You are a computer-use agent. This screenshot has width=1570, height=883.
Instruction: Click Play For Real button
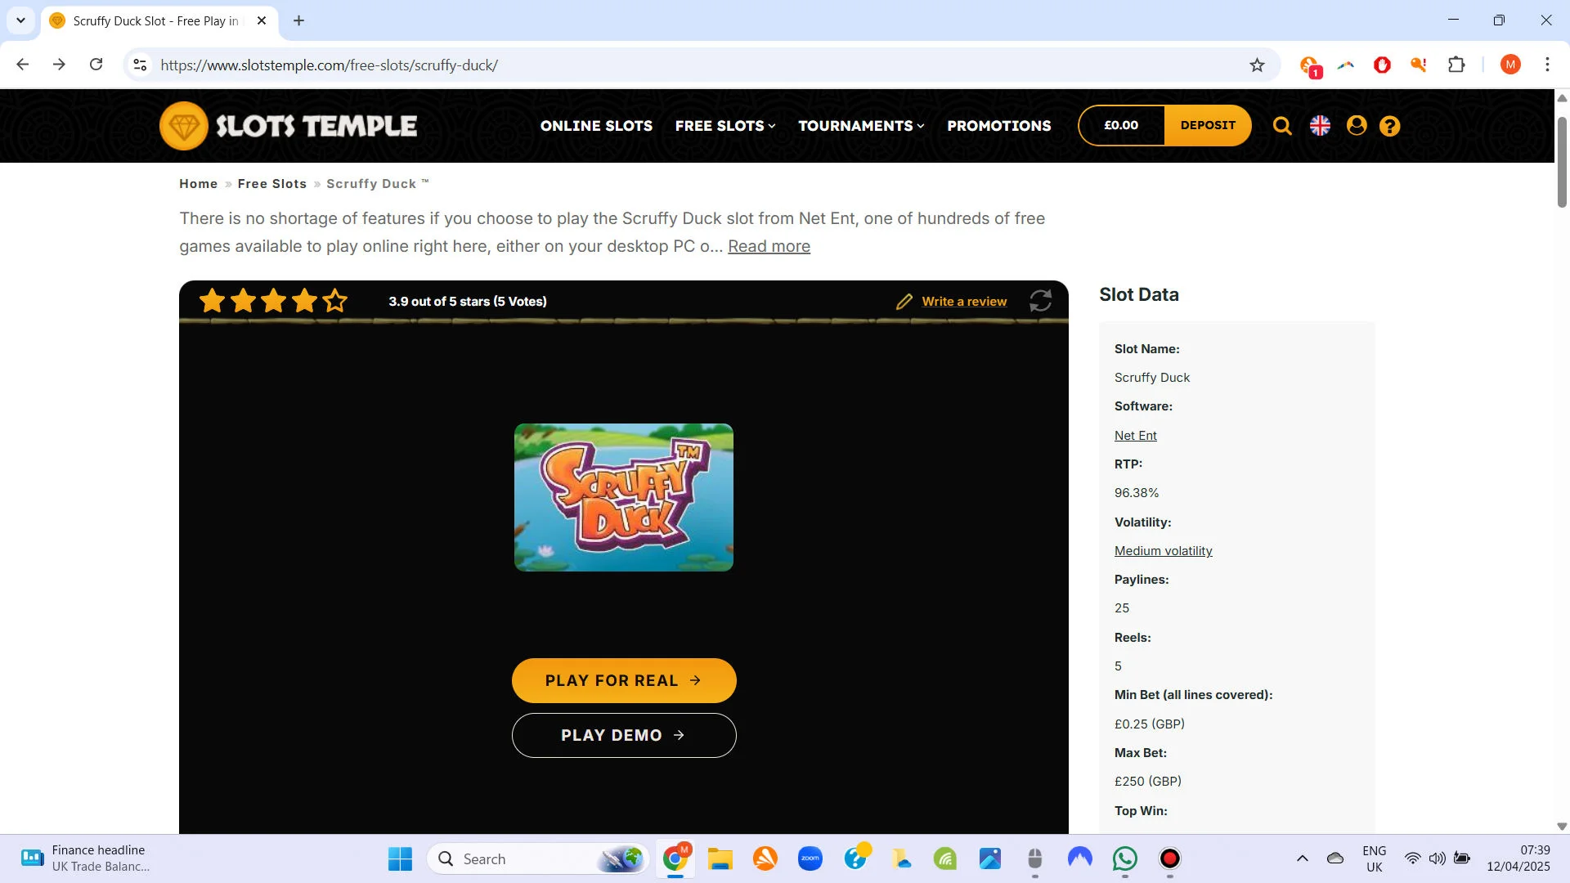(x=624, y=680)
